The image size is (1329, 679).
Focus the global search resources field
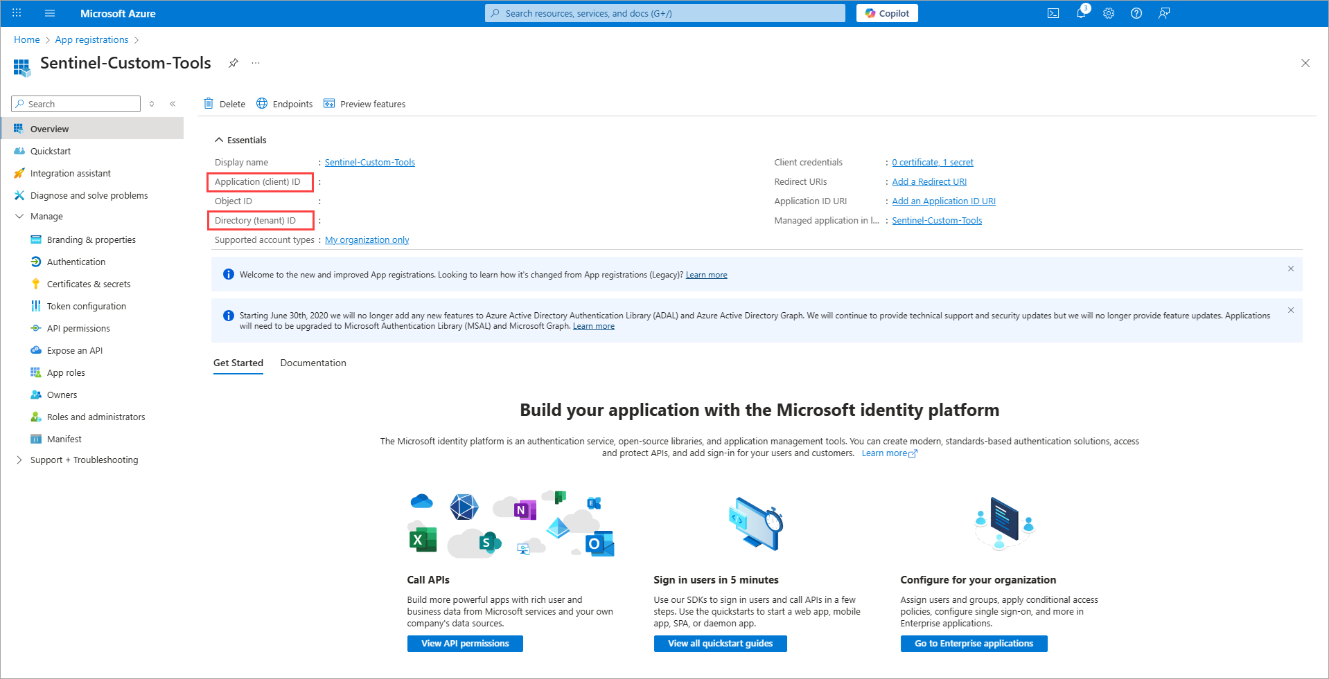(665, 13)
